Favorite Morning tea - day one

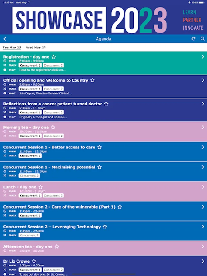click(x=53, y=127)
